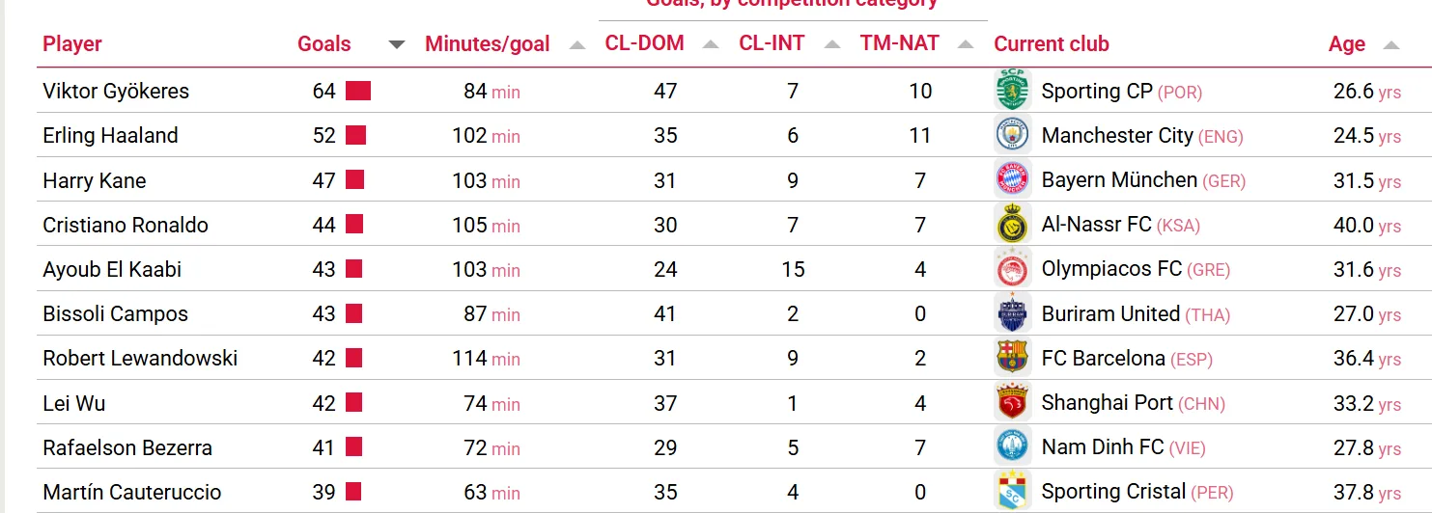Click the Nam Dinh FC club crest
Screen dimensions: 1432x513
tap(1013, 446)
